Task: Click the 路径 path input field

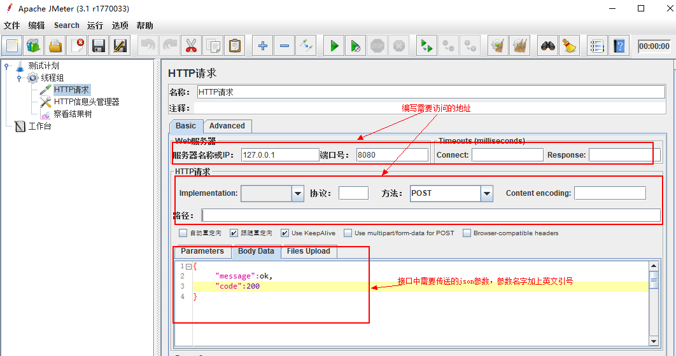Action: coord(430,216)
